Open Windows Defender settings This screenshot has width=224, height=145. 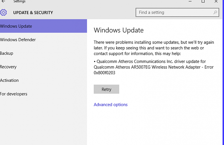point(43,40)
